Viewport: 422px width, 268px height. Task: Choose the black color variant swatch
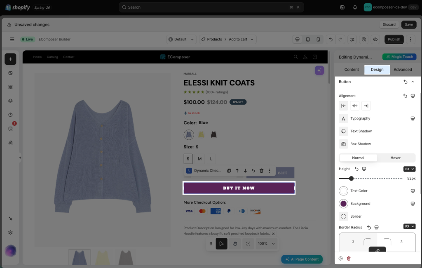(x=214, y=134)
